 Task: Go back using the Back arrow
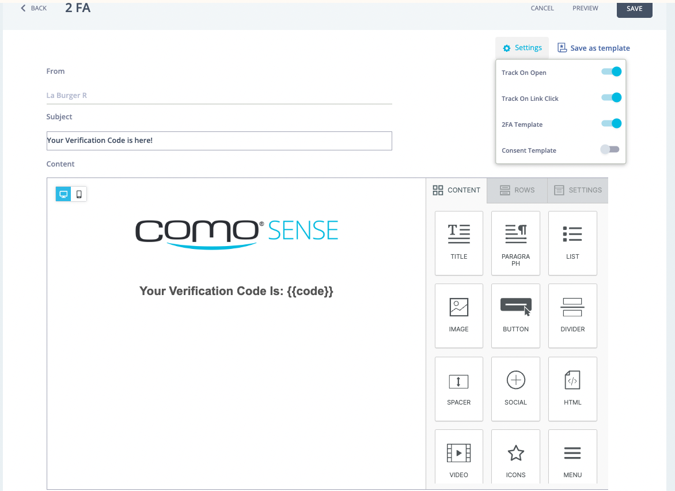(33, 8)
